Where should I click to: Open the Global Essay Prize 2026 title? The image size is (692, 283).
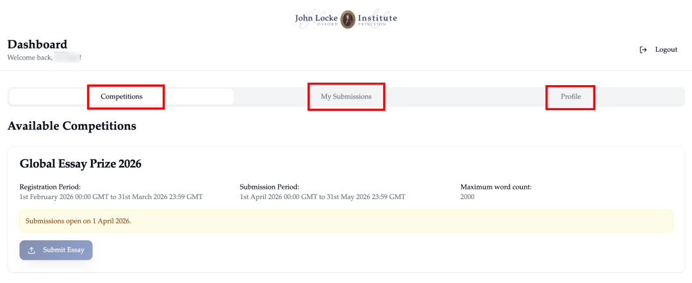tap(80, 164)
